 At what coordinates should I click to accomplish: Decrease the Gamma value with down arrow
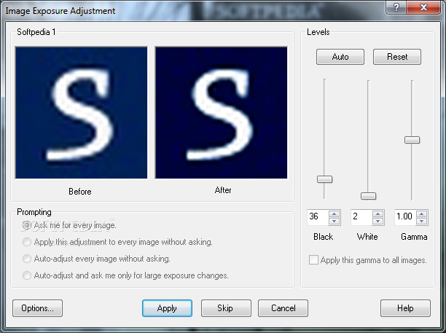[x=421, y=222]
